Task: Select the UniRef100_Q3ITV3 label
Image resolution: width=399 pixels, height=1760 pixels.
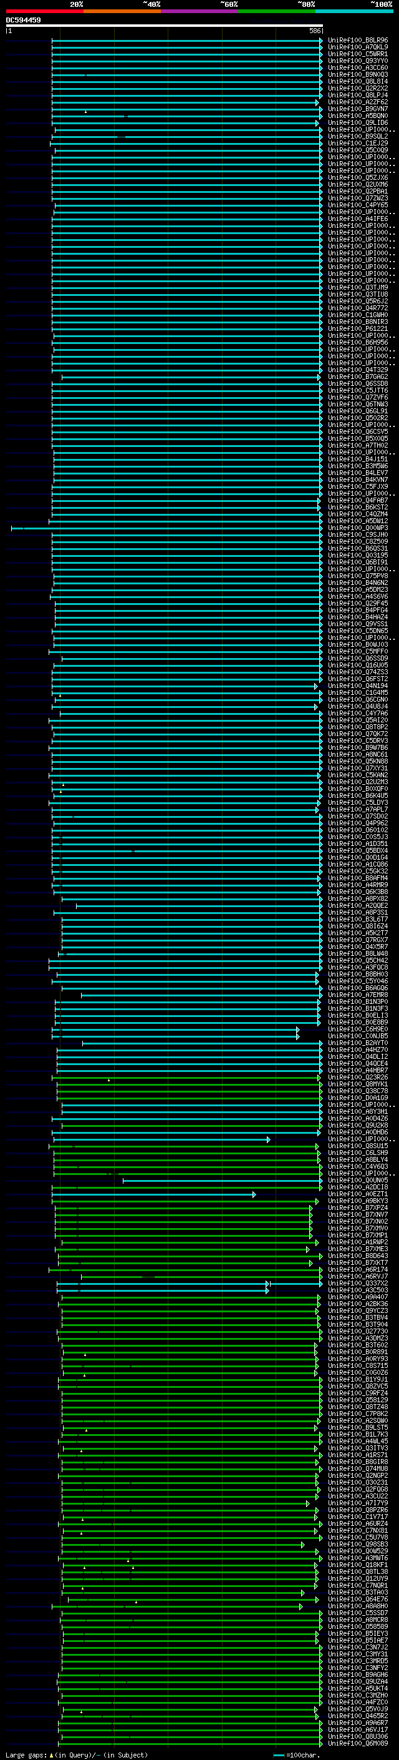Action: pyautogui.click(x=358, y=1448)
